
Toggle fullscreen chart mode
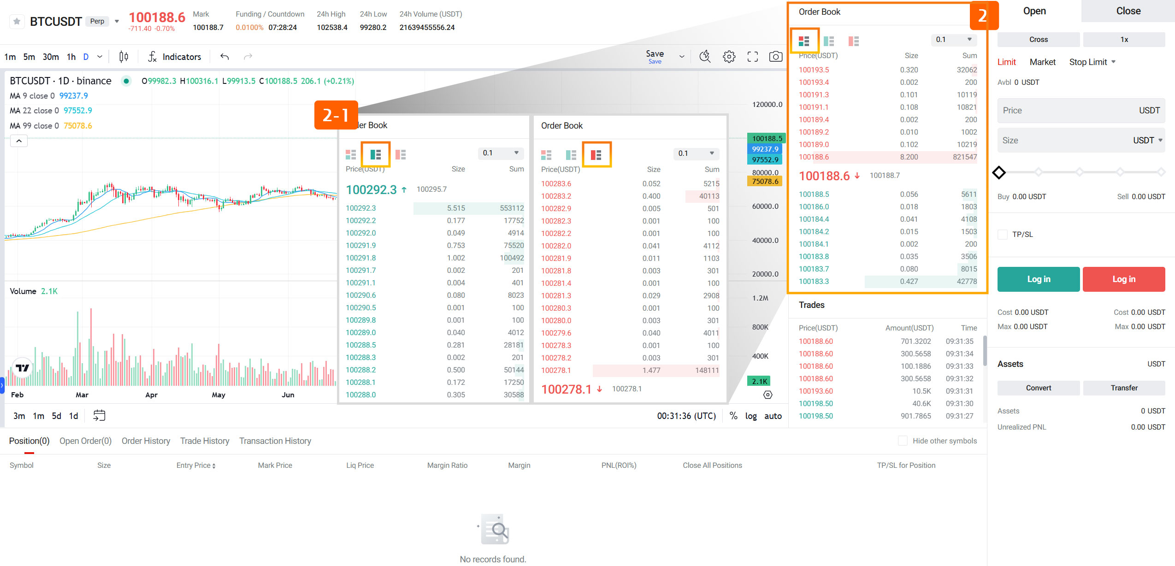pos(752,57)
